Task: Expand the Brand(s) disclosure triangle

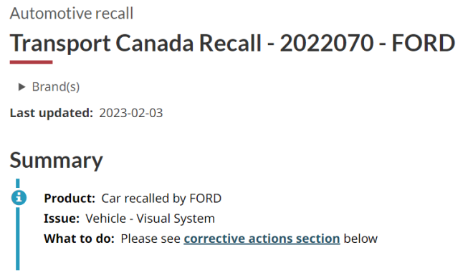Action: point(21,87)
